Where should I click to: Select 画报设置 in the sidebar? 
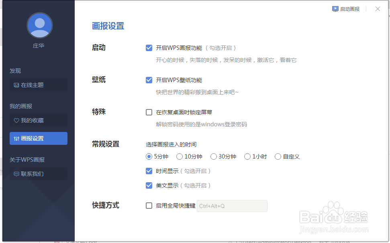pyautogui.click(x=39, y=138)
